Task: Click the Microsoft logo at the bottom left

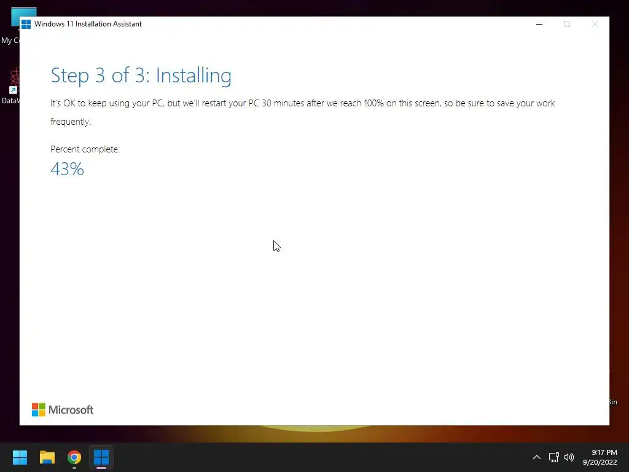Action: [63, 410]
